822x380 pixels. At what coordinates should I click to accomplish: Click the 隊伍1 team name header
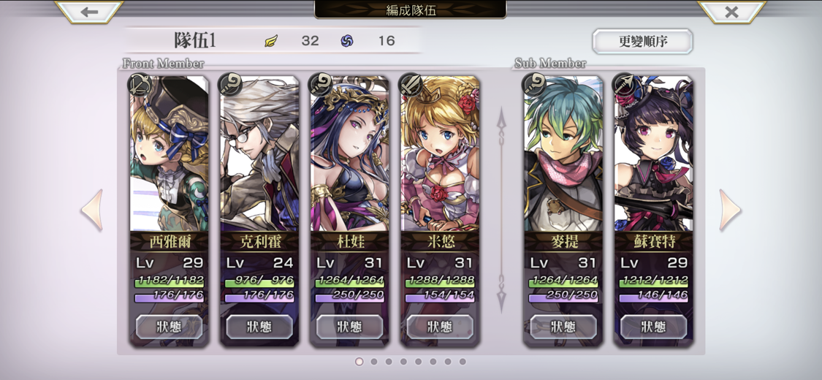[194, 41]
